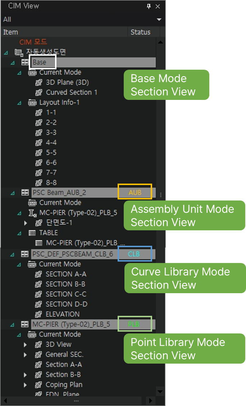This screenshot has height=406, width=246.
Task: Click the Coping Plan drawing icon
Action: click(x=38, y=385)
